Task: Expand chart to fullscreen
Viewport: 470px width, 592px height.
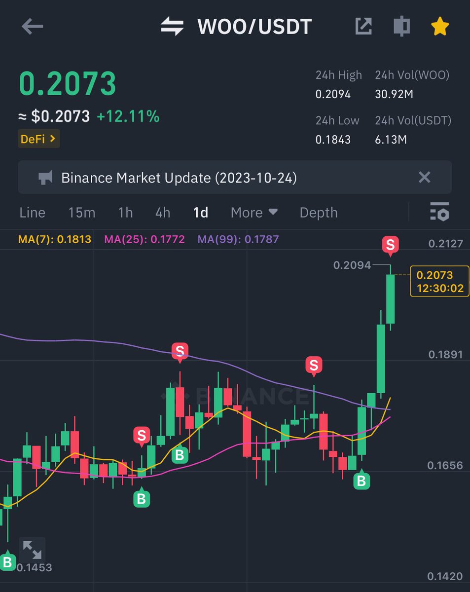Action: tap(32, 550)
